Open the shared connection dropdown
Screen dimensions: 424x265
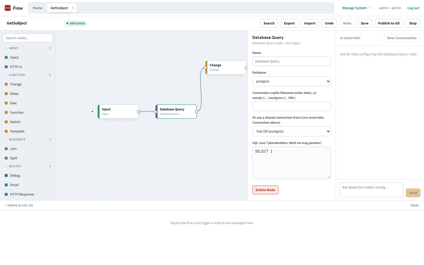[x=291, y=131]
